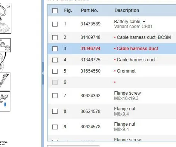176x147 pixels.
Task: Open the battery cable diagram thumbnail at top
Action: pos(5,18)
